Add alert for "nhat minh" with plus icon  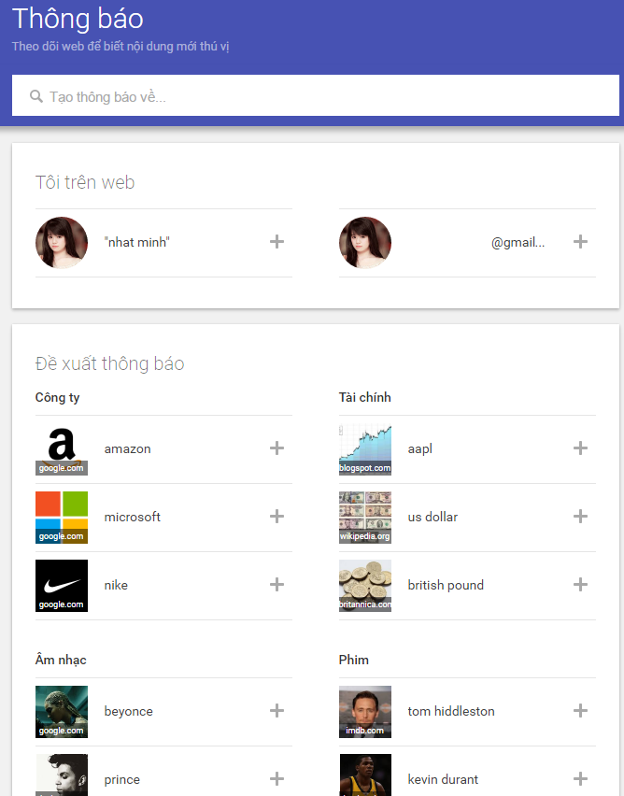277,242
